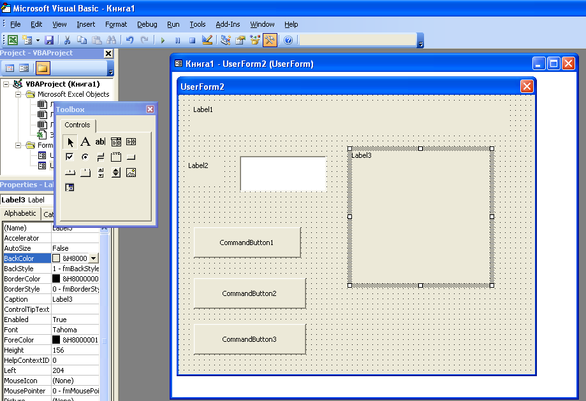Click the Insert UserForm toolbar icon

point(27,40)
